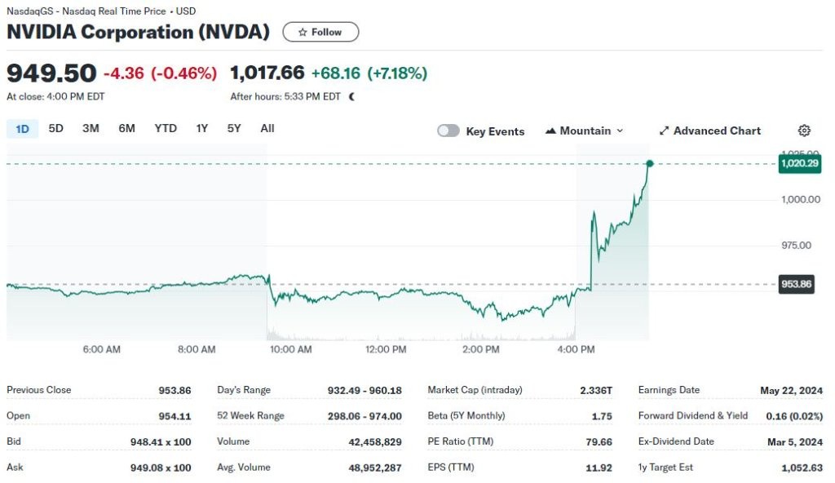Click the Follow star button

(320, 32)
